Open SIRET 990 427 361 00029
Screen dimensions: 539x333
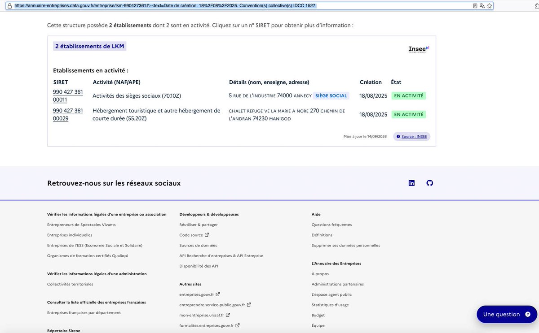(68, 114)
